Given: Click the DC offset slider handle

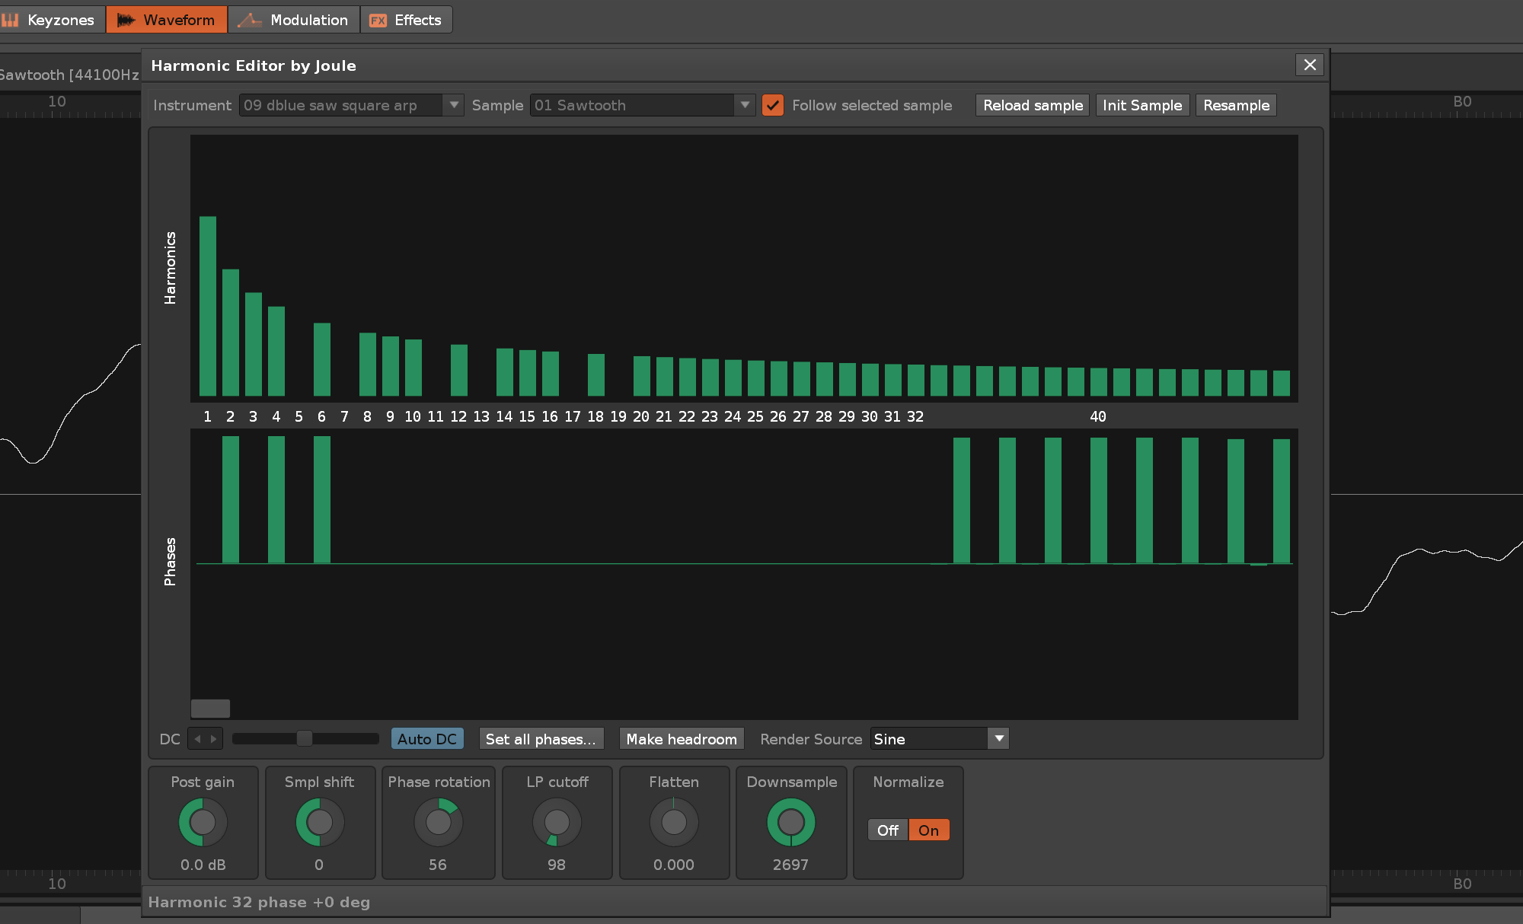Looking at the screenshot, I should click(x=304, y=739).
